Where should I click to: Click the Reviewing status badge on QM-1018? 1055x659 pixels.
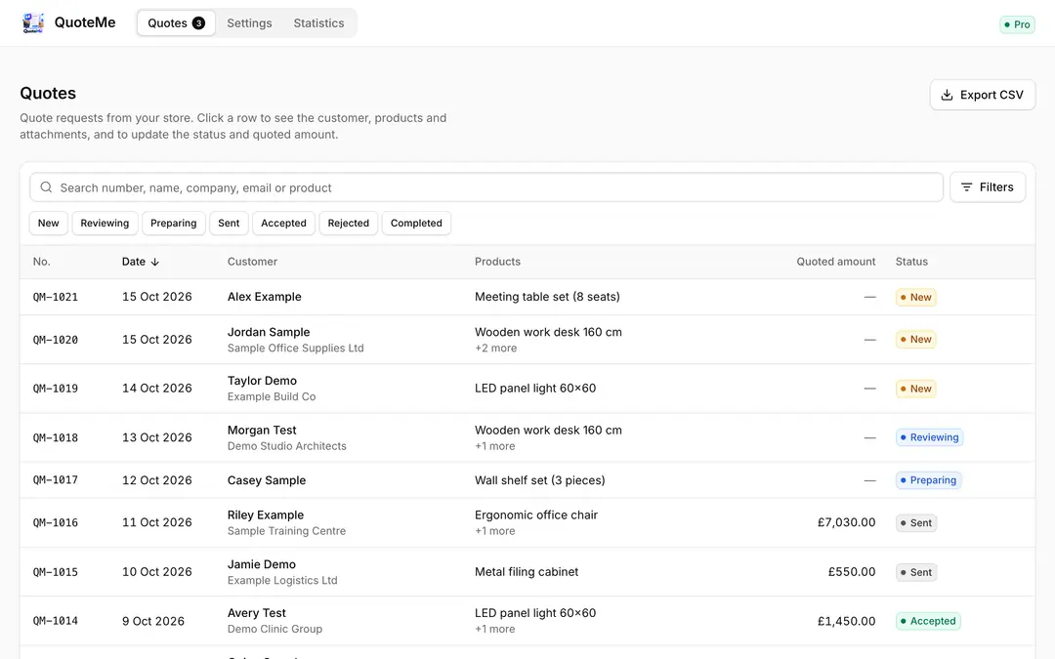[929, 437]
